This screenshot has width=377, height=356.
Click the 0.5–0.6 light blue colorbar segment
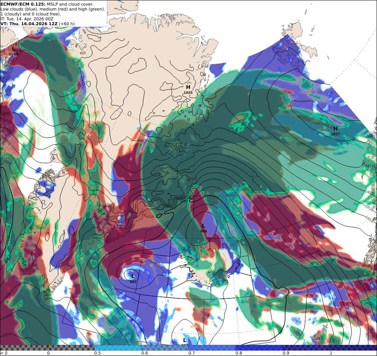tap(118, 348)
